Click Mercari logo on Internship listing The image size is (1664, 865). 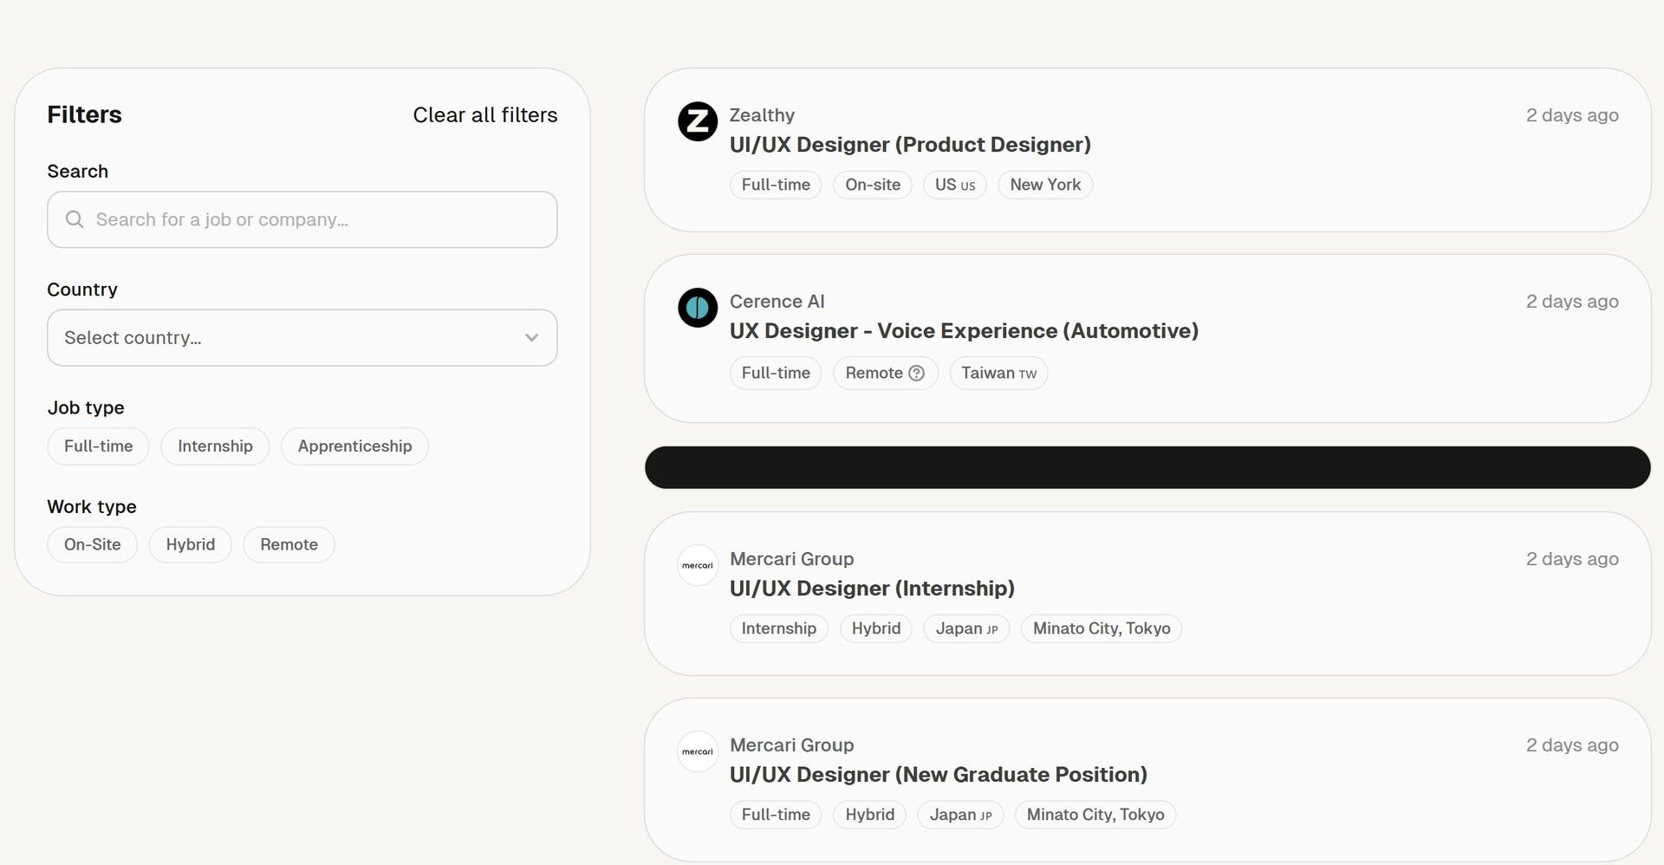(697, 565)
